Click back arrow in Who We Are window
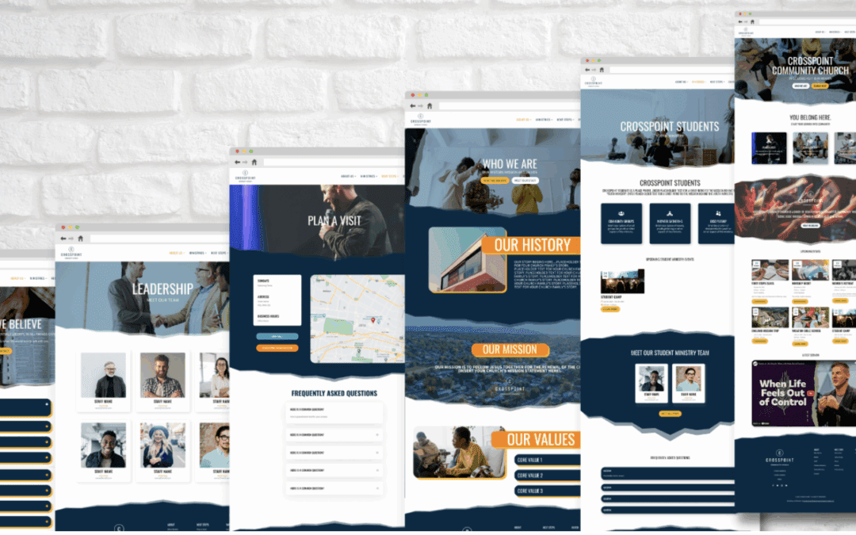The height and width of the screenshot is (535, 856). click(x=413, y=106)
